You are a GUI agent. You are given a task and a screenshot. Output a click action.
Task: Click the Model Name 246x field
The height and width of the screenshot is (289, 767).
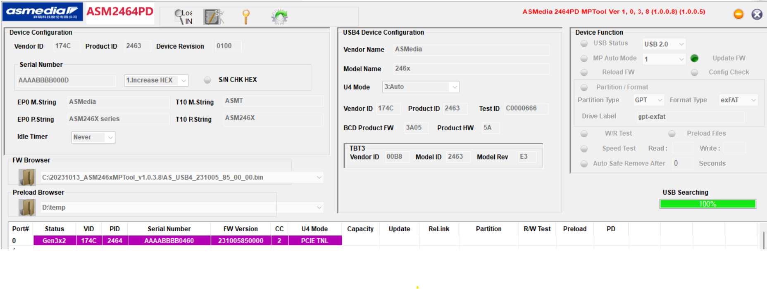[471, 69]
